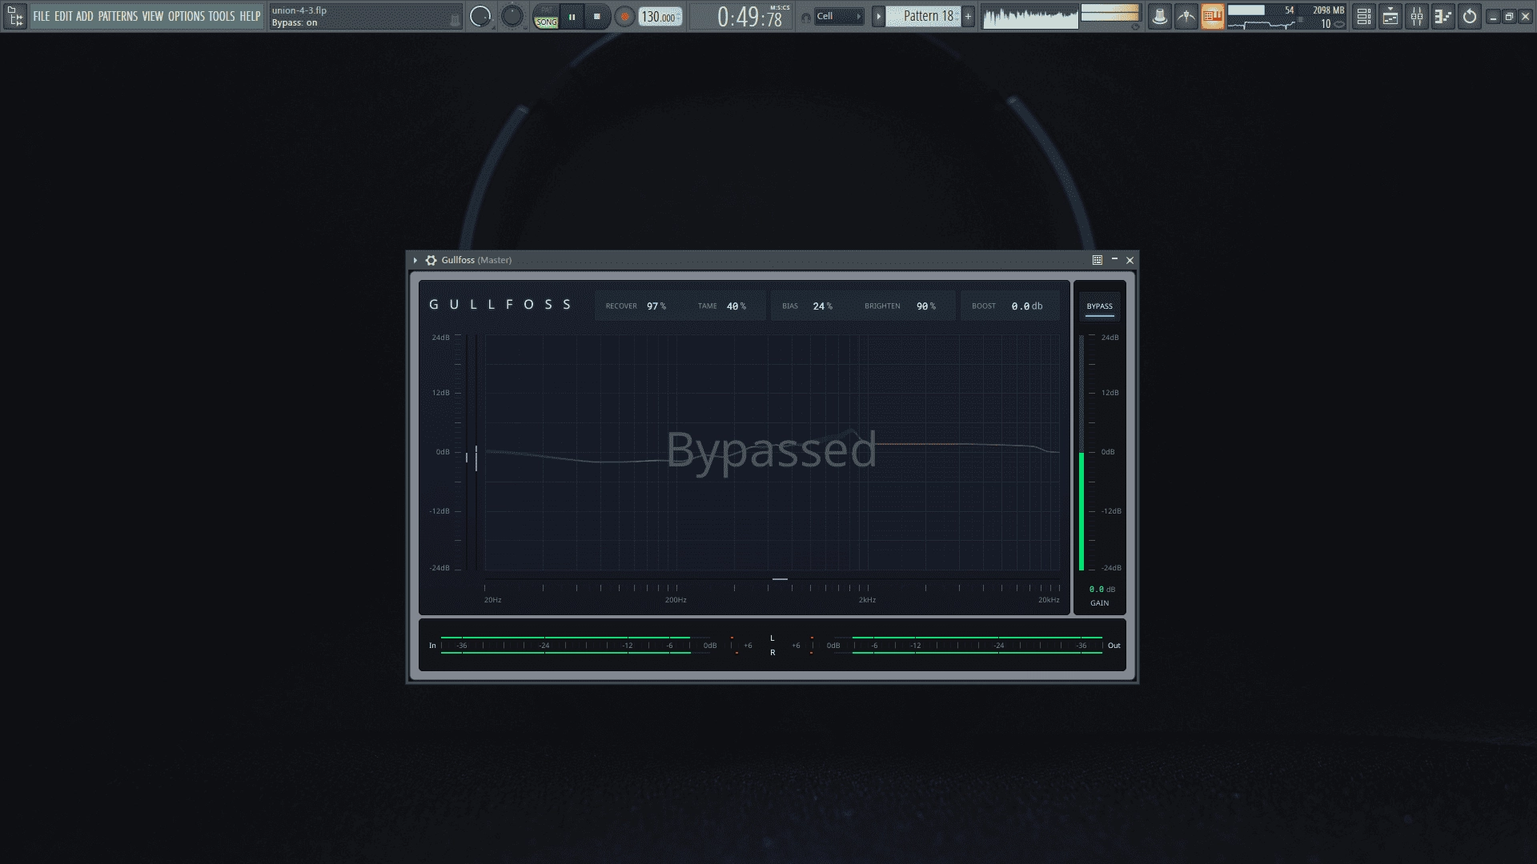Toggle PAT/SONG playback mode
The width and height of the screenshot is (1537, 864).
coord(546,17)
